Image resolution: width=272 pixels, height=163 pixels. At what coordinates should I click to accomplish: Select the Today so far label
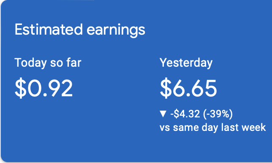48,63
